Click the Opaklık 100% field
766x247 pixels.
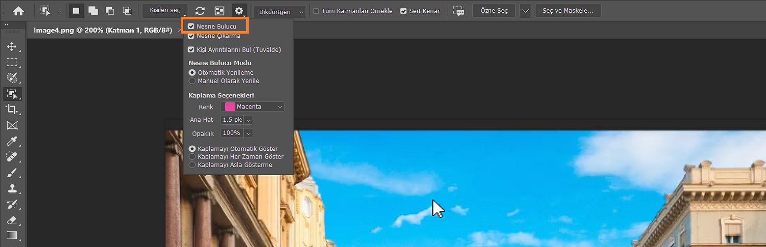pyautogui.click(x=232, y=133)
